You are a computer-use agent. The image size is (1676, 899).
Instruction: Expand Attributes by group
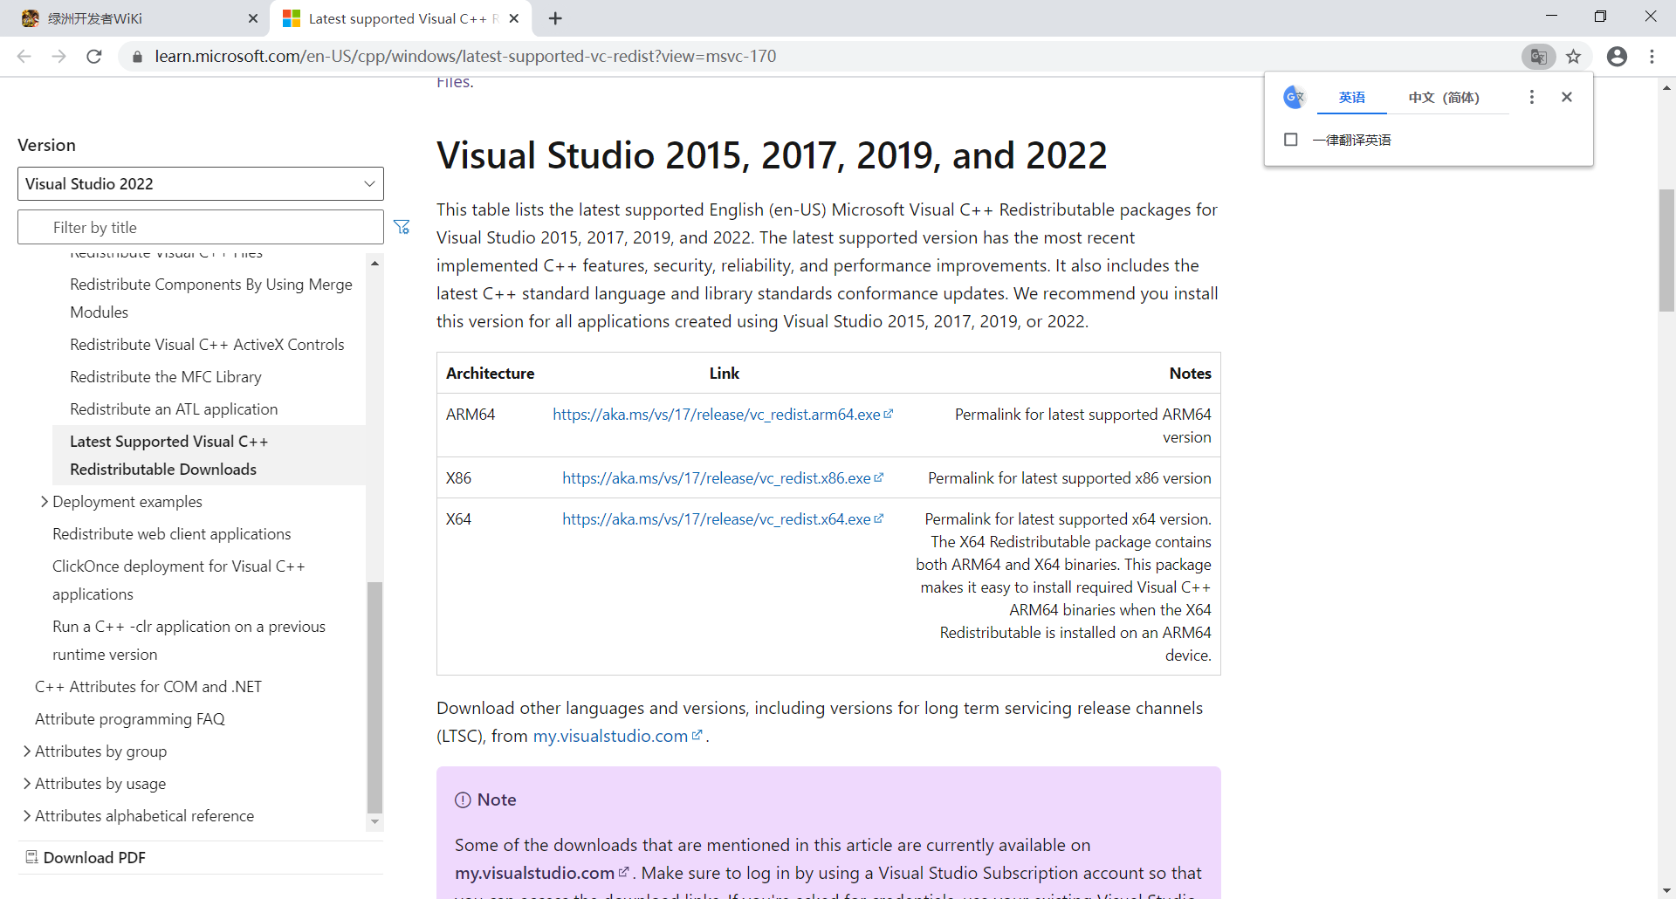click(x=27, y=751)
